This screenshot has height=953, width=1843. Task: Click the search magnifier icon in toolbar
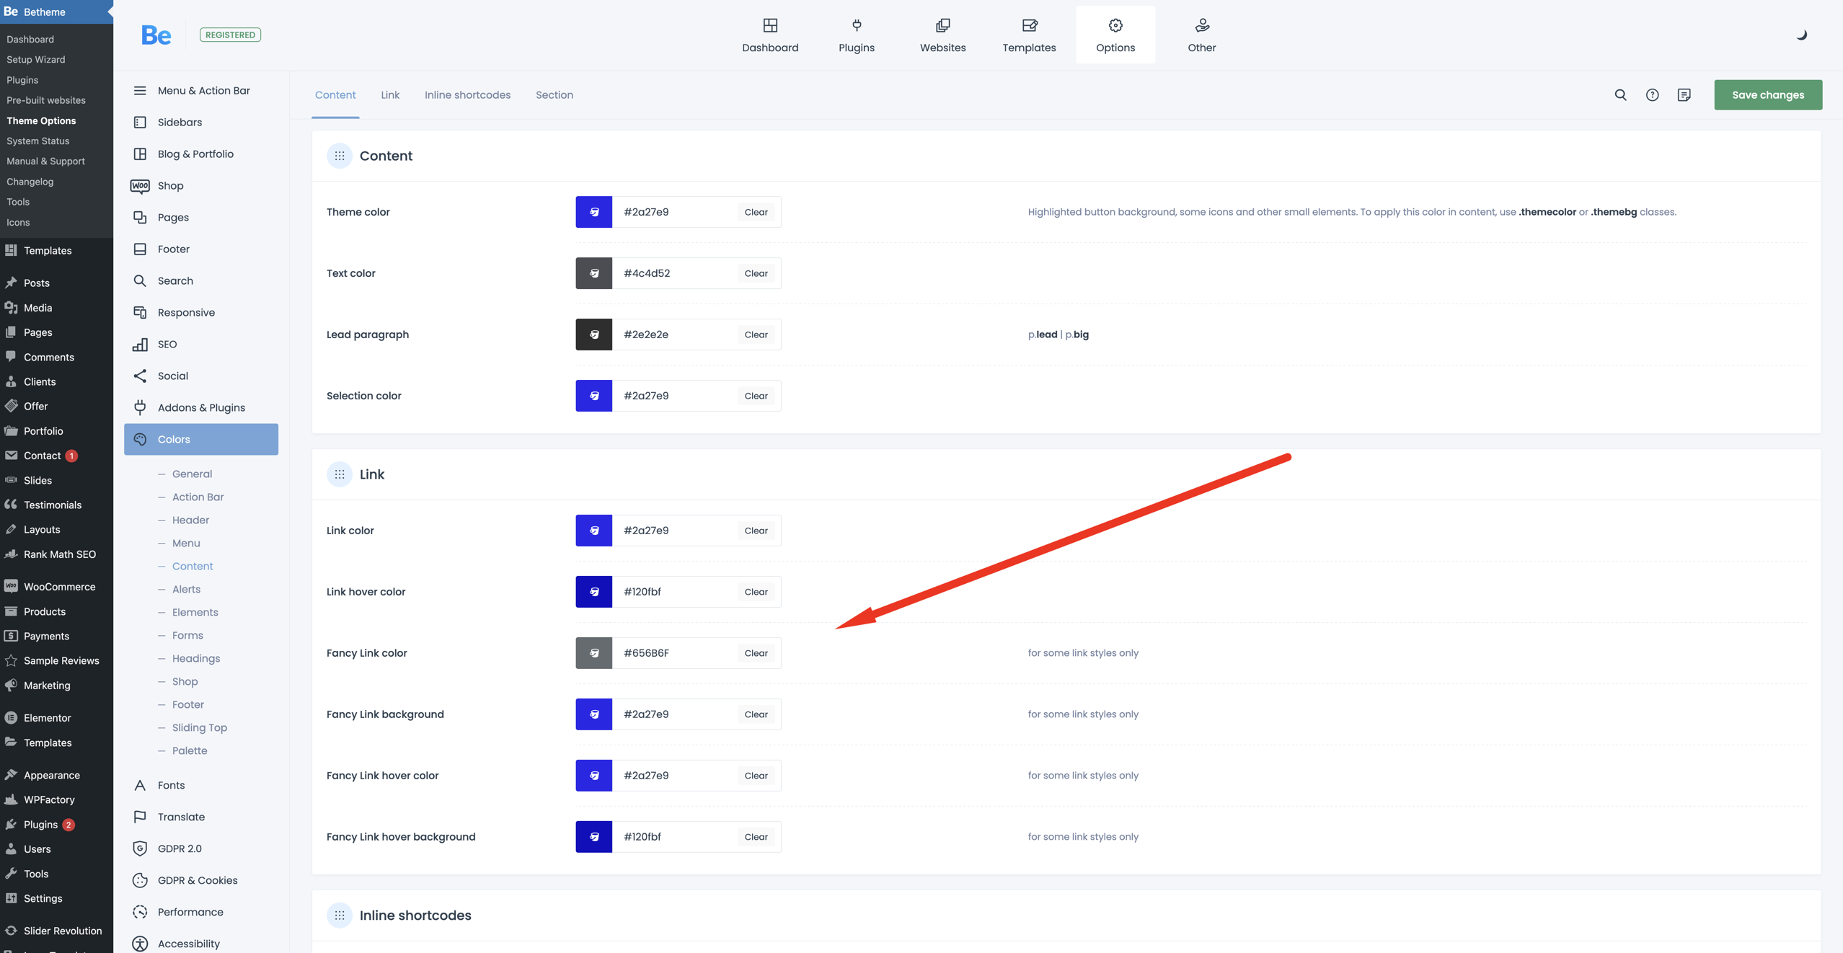click(x=1620, y=94)
